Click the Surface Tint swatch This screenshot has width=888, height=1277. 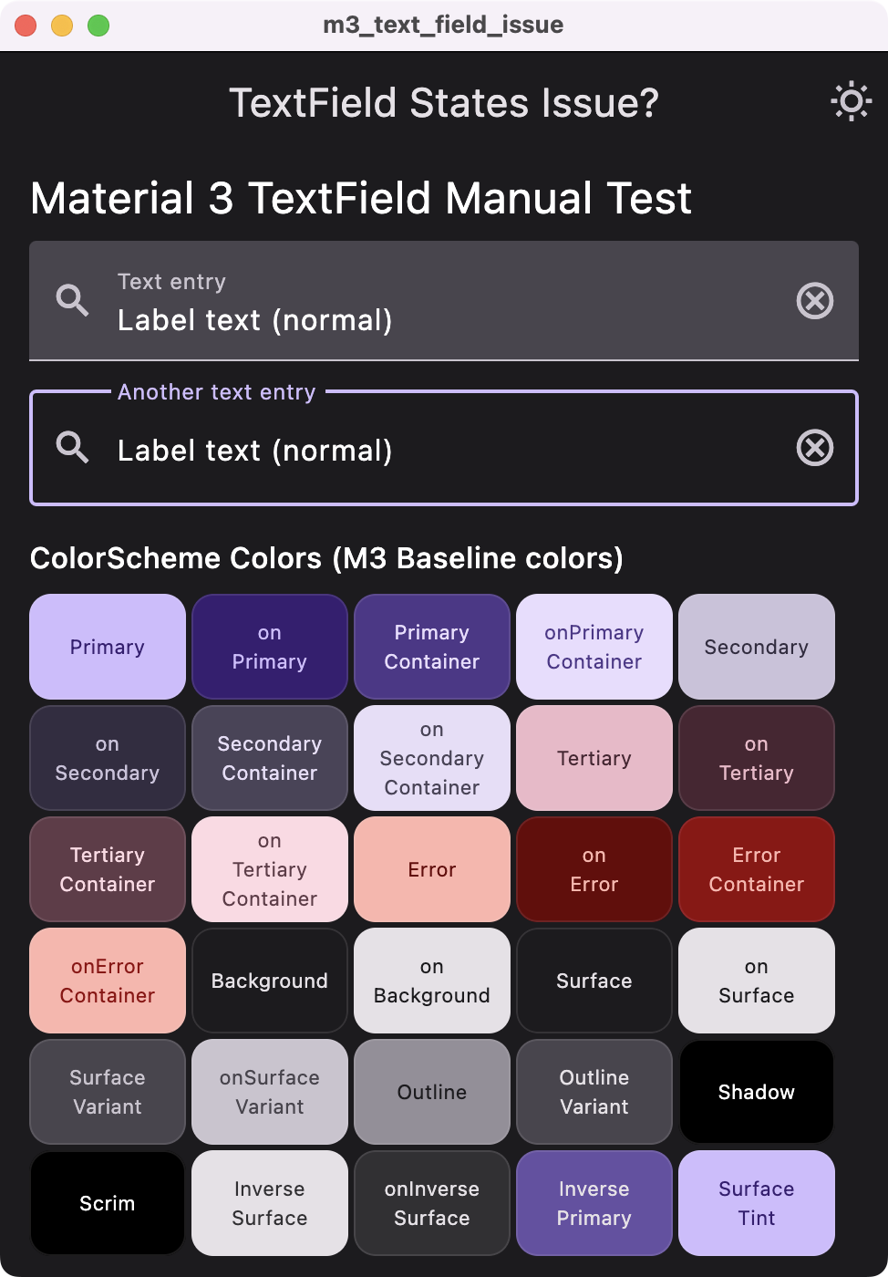coord(756,1203)
